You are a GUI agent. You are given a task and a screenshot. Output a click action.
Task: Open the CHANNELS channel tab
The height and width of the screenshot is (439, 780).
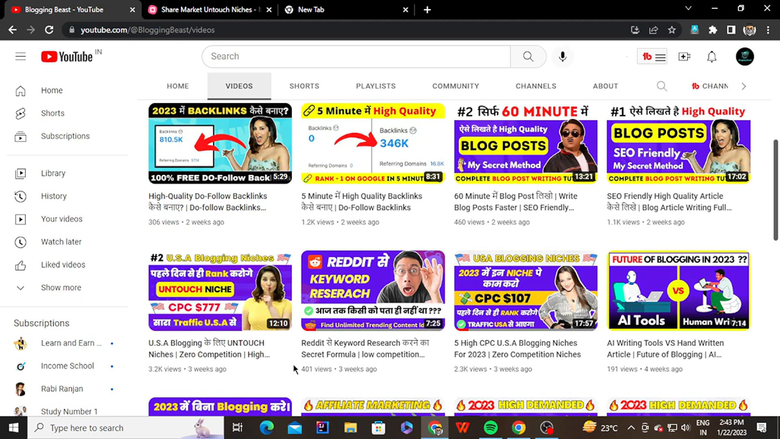(x=536, y=86)
